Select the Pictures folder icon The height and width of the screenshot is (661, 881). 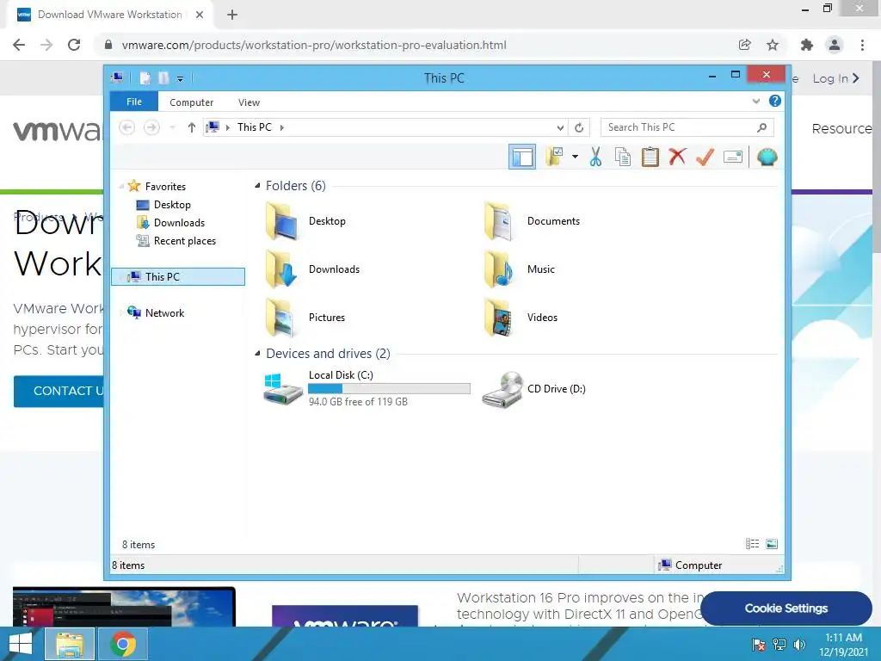(282, 318)
